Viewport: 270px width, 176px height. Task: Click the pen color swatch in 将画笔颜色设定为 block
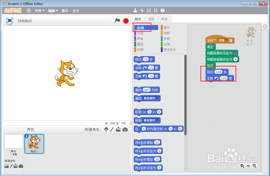(x=235, y=53)
